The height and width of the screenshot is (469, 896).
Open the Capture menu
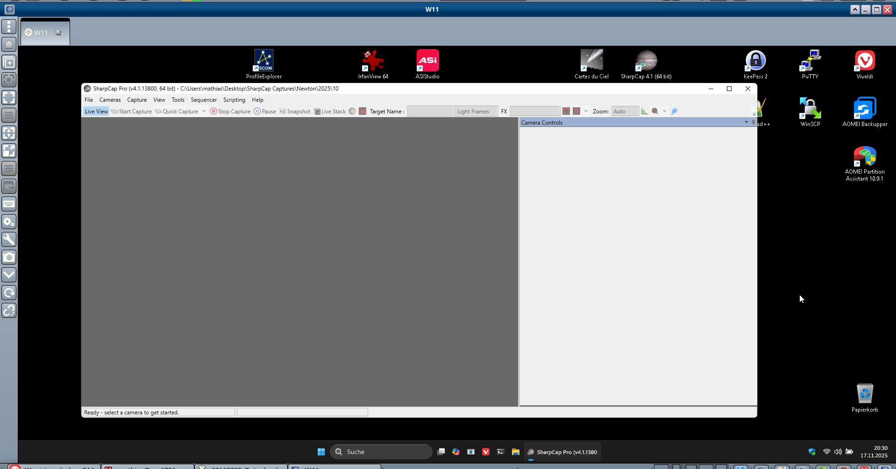[x=137, y=100]
